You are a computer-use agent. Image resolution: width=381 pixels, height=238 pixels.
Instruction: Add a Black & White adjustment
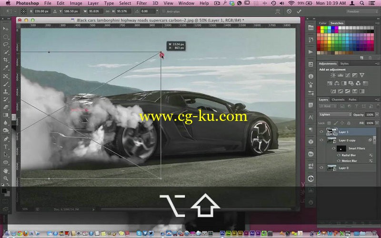pos(344,83)
